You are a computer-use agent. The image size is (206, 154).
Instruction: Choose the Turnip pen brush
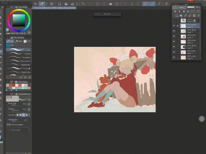point(19,57)
